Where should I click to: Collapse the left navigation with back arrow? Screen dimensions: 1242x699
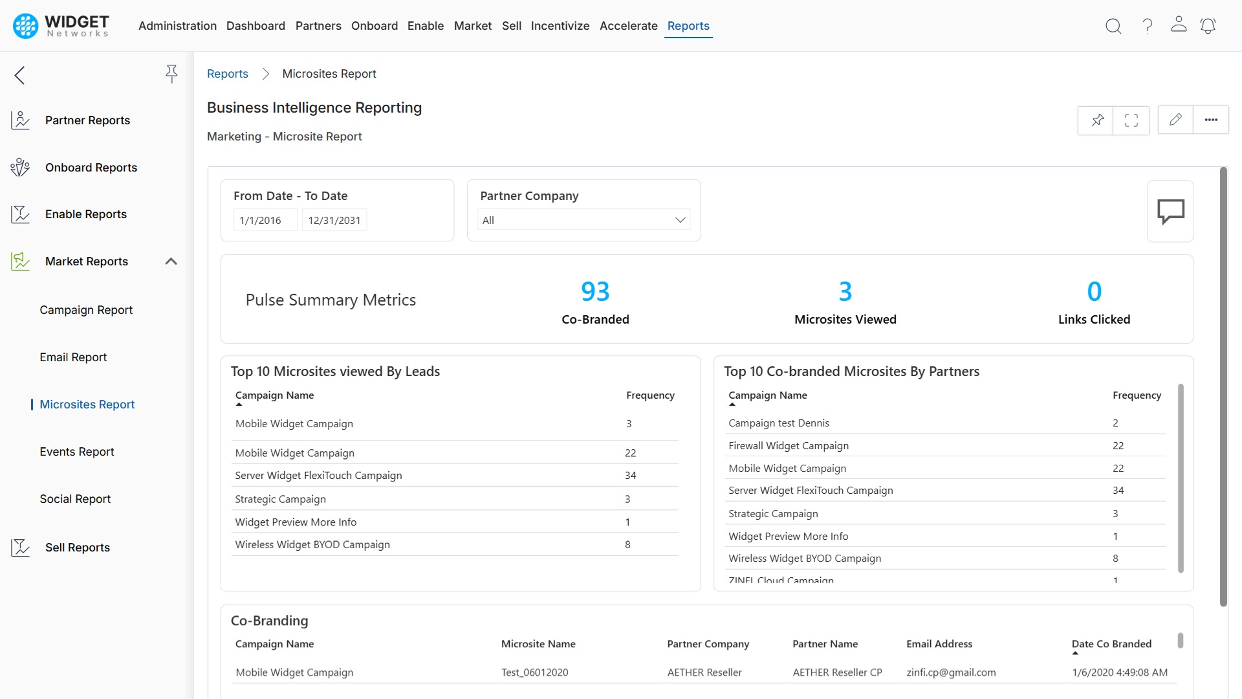click(x=19, y=75)
